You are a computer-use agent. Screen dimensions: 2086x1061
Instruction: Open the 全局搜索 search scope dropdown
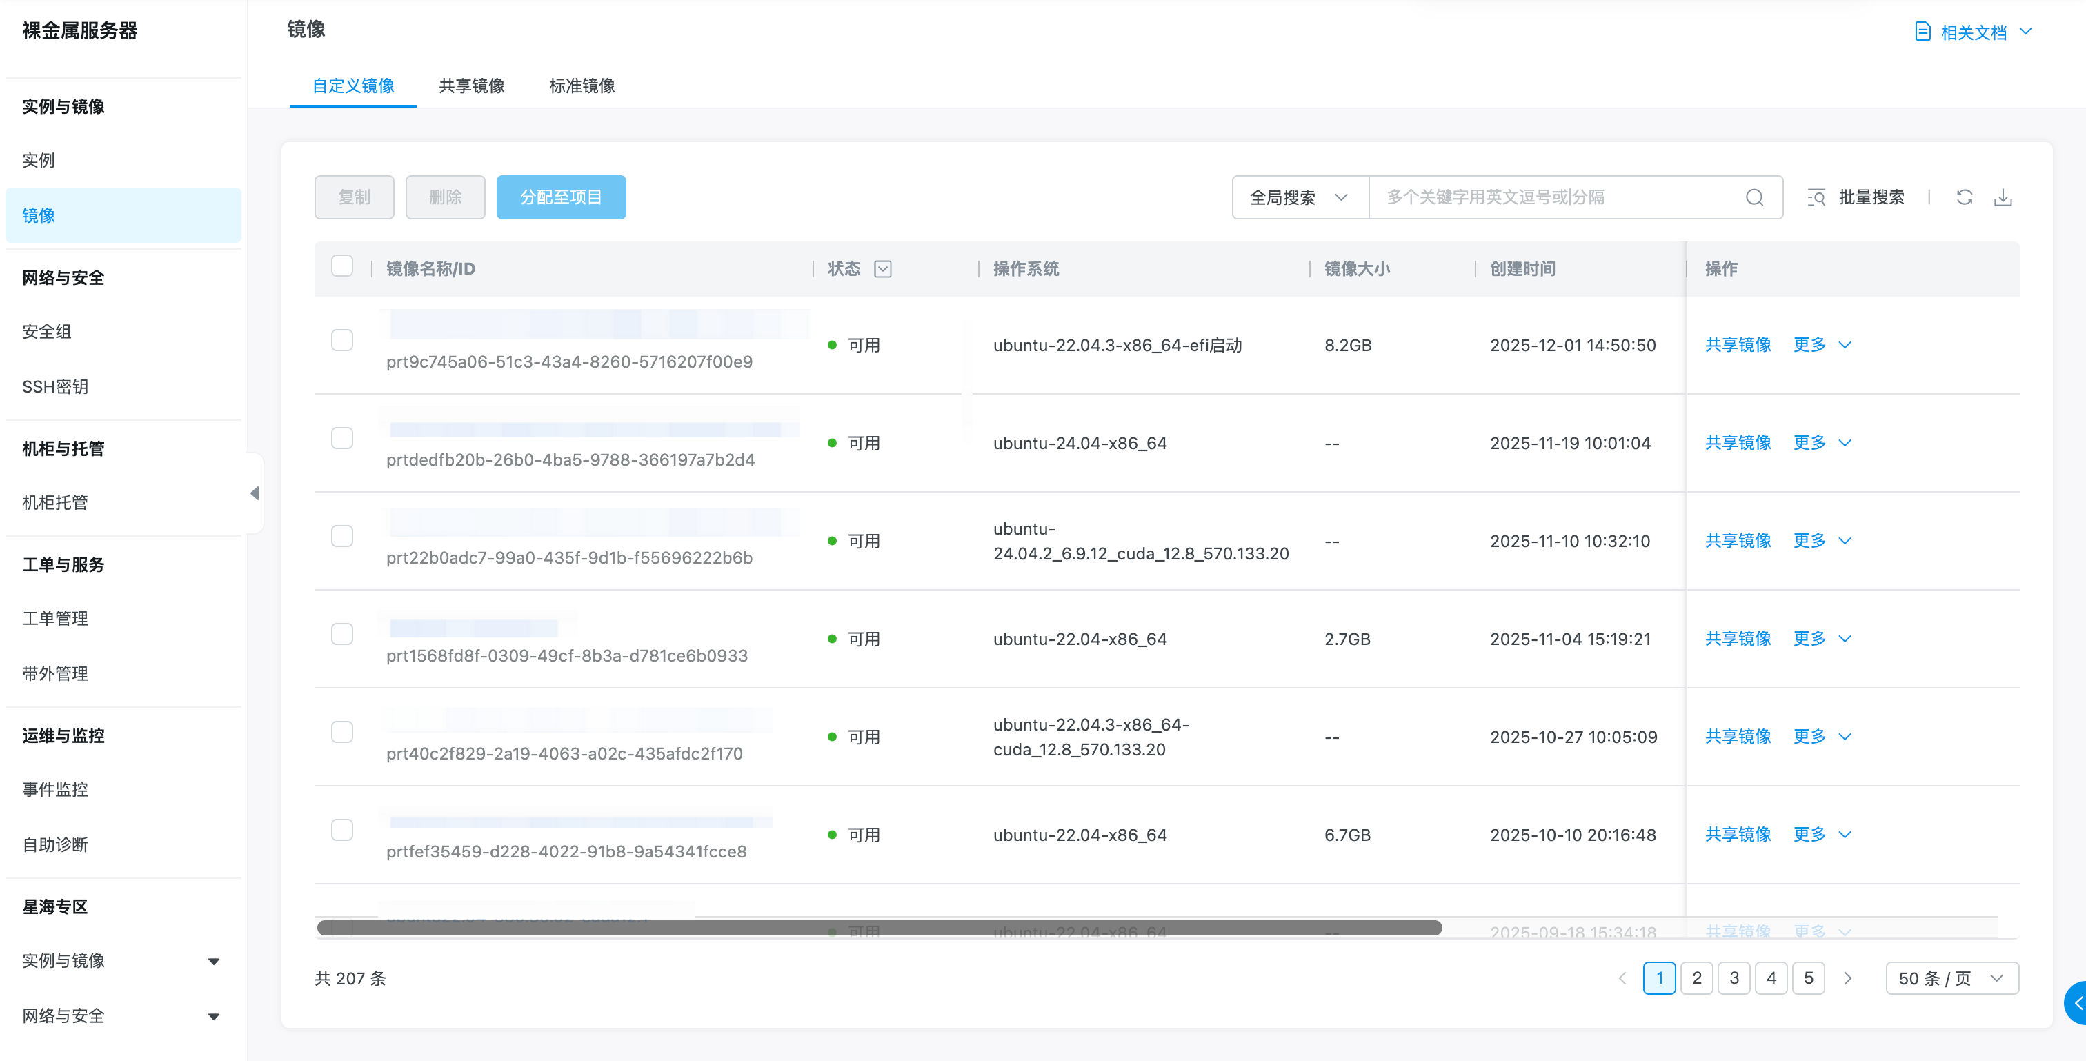tap(1299, 197)
